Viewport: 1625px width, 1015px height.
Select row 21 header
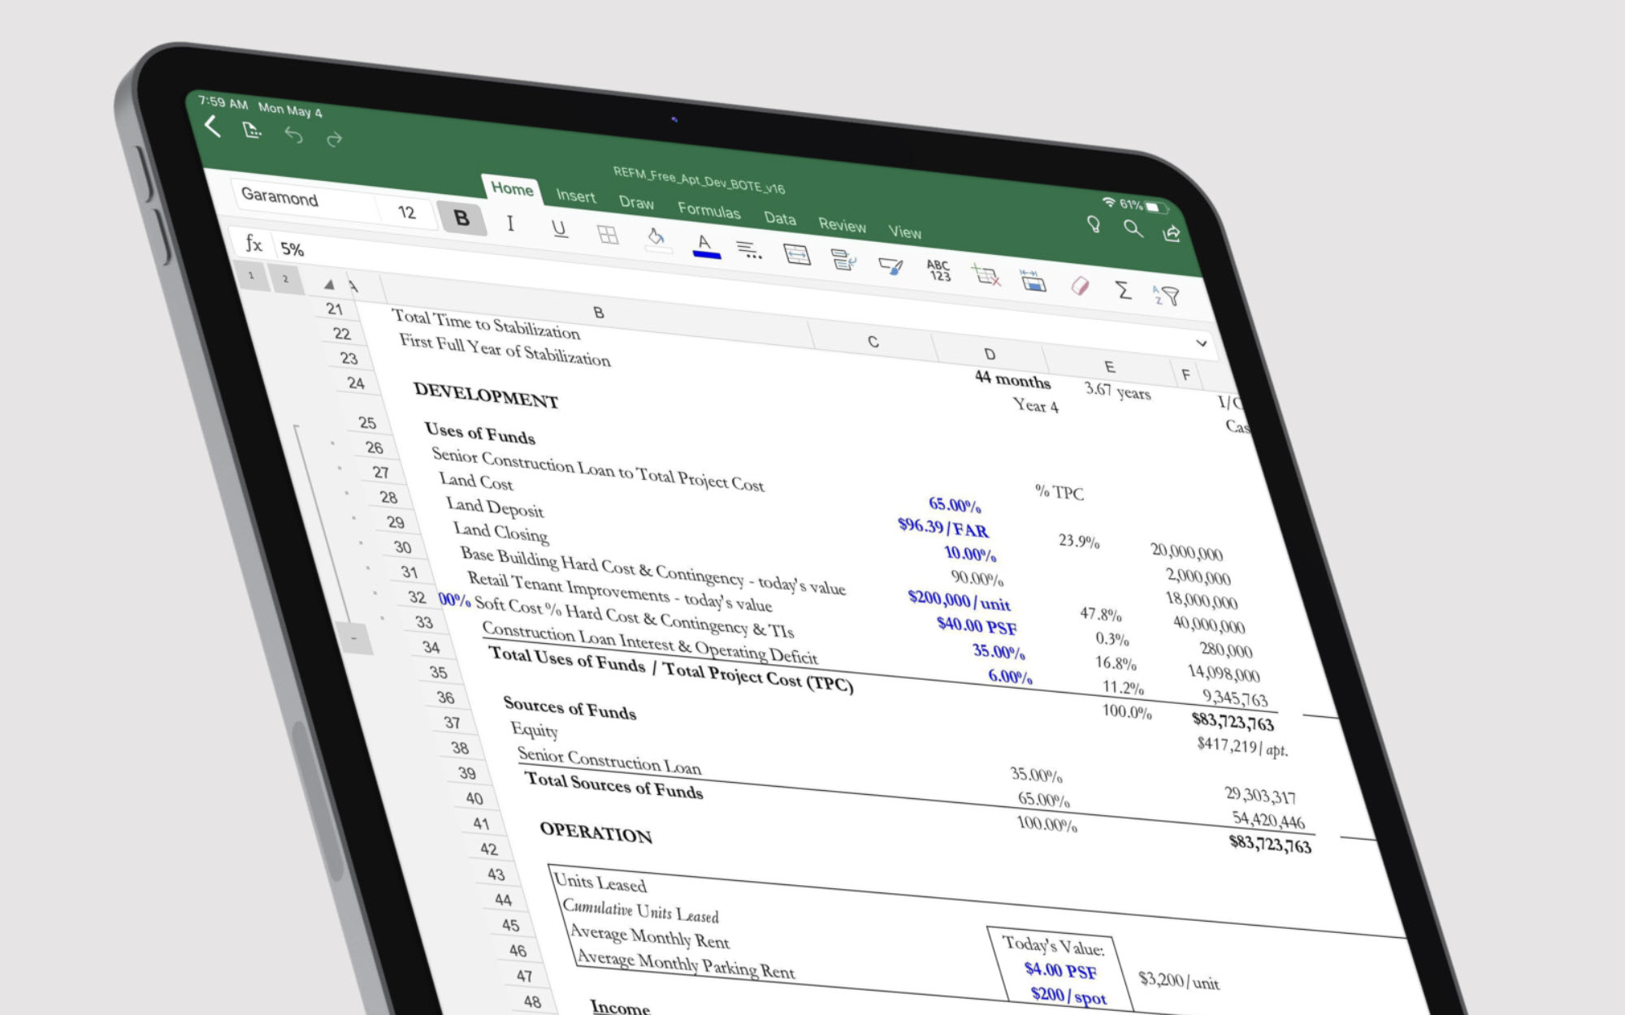334,309
